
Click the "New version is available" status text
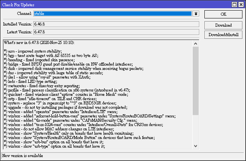pos(23,156)
